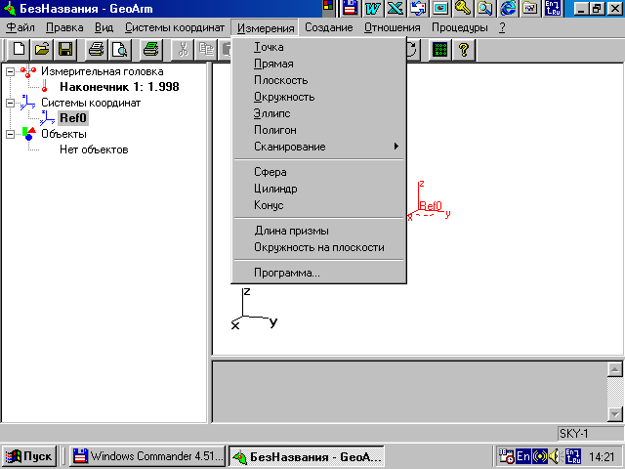Choose Длина призмы from the menu
625x469 pixels.
(318, 231)
